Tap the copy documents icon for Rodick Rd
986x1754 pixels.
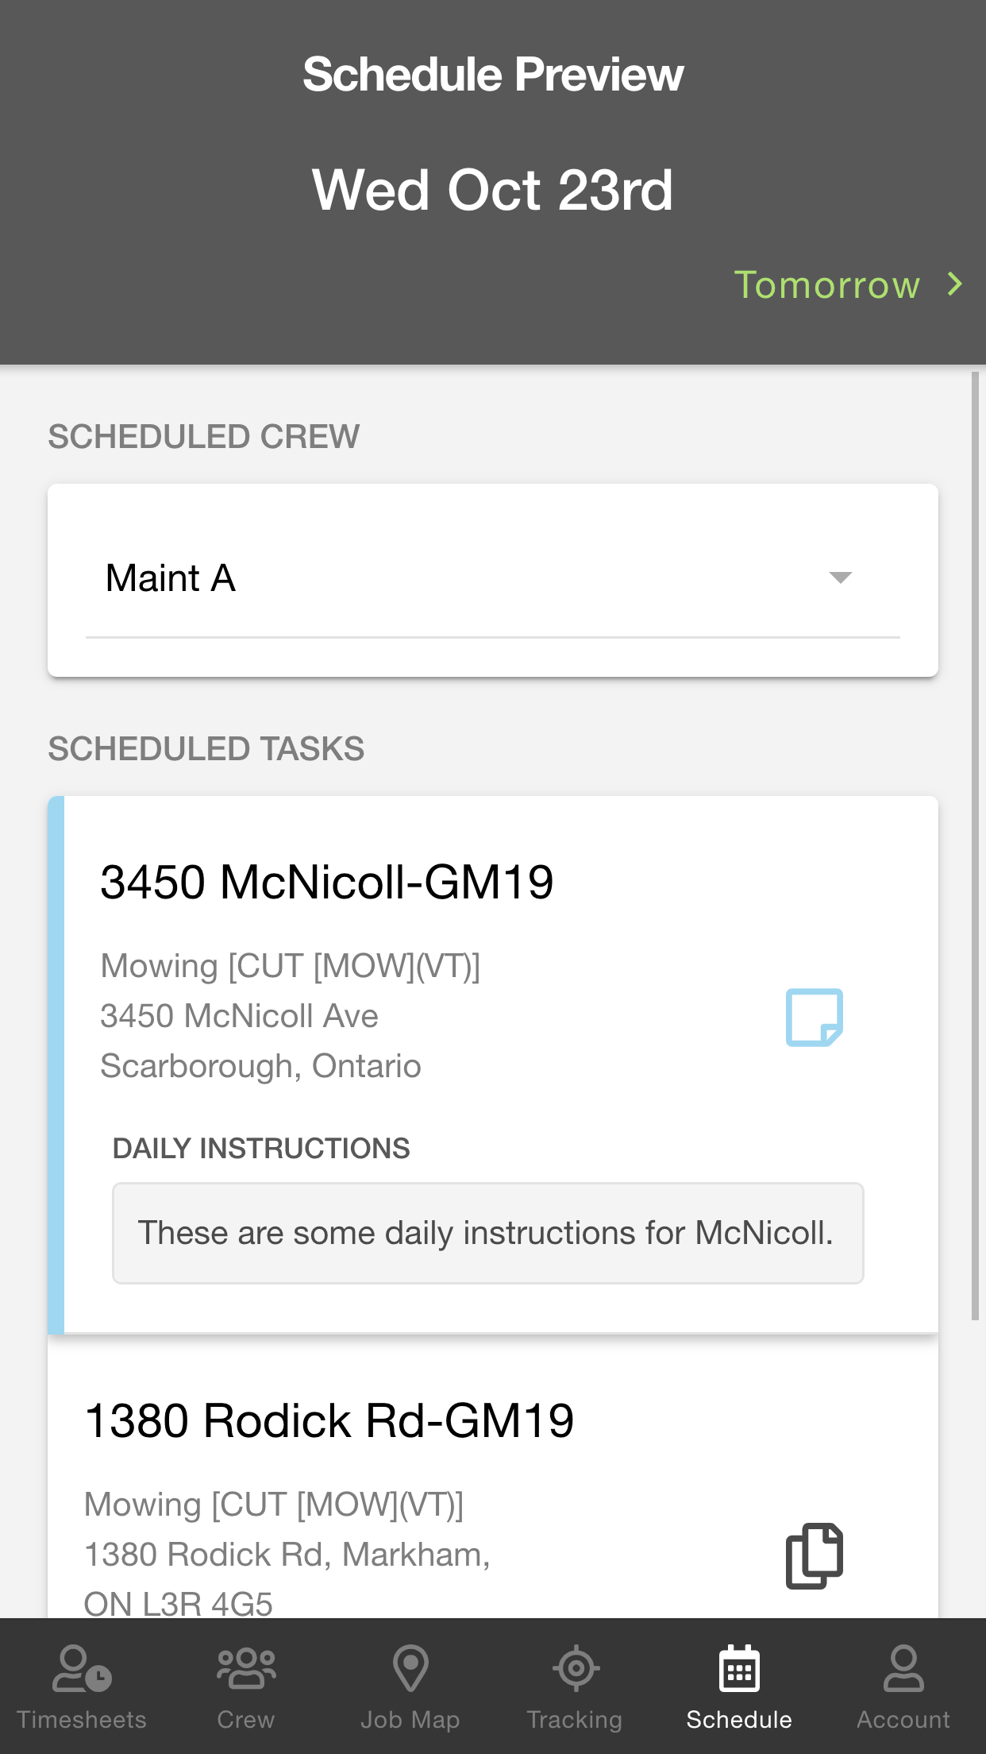(814, 1555)
